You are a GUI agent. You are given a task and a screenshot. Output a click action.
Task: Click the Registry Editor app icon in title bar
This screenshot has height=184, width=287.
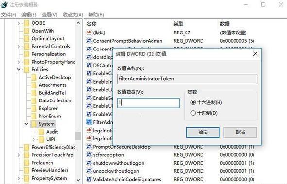click(4, 4)
